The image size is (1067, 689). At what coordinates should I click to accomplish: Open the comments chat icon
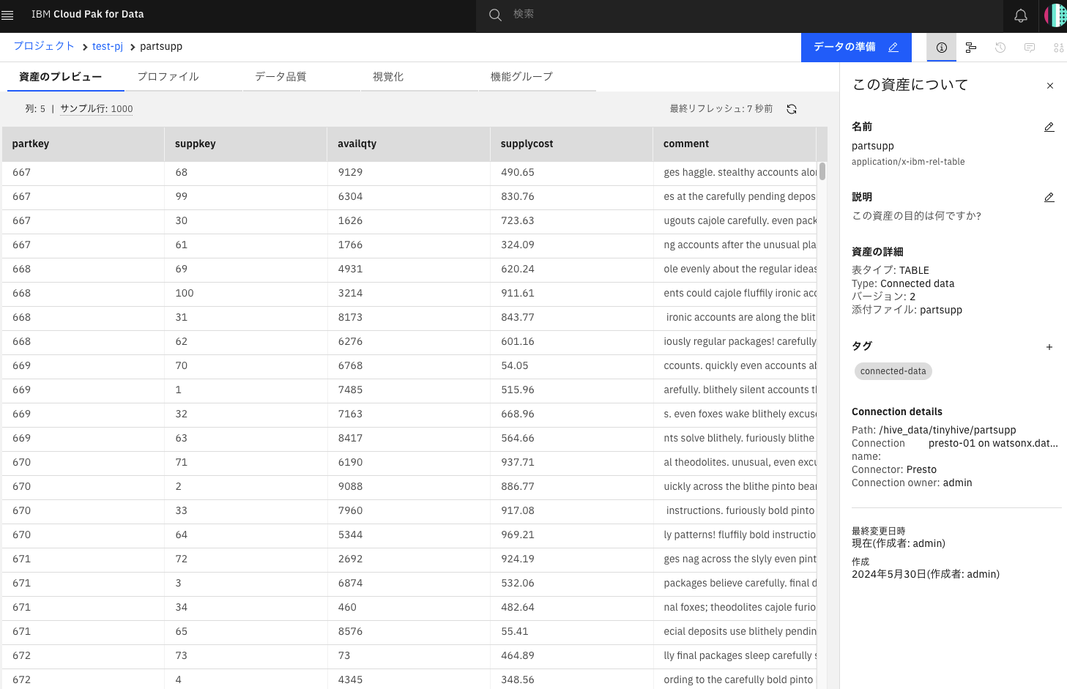tap(1030, 48)
